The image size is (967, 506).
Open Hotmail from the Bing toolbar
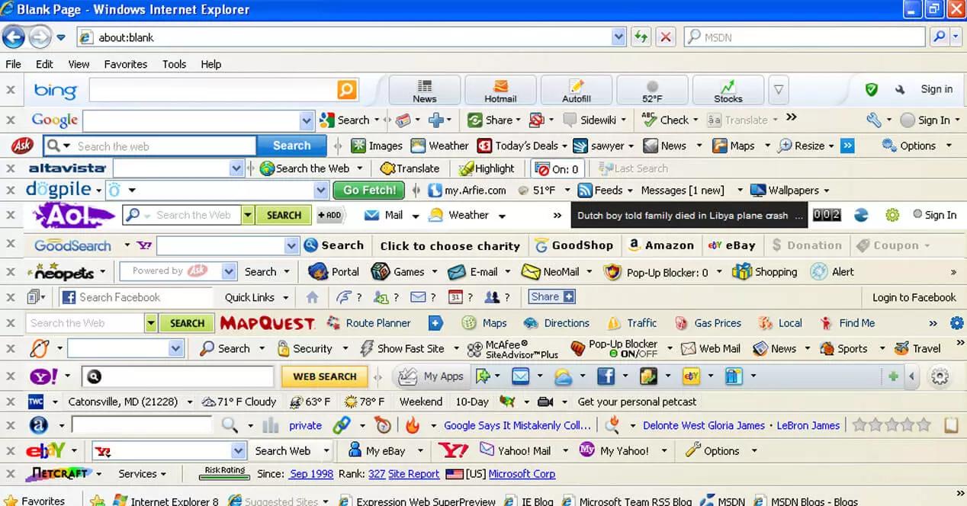pos(500,90)
